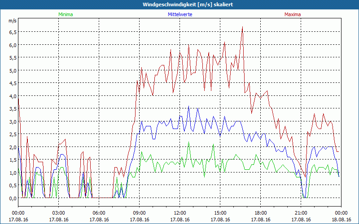The width and height of the screenshot is (359, 224).
Task: Click the '12:00' time axis label
Action: [180, 213]
